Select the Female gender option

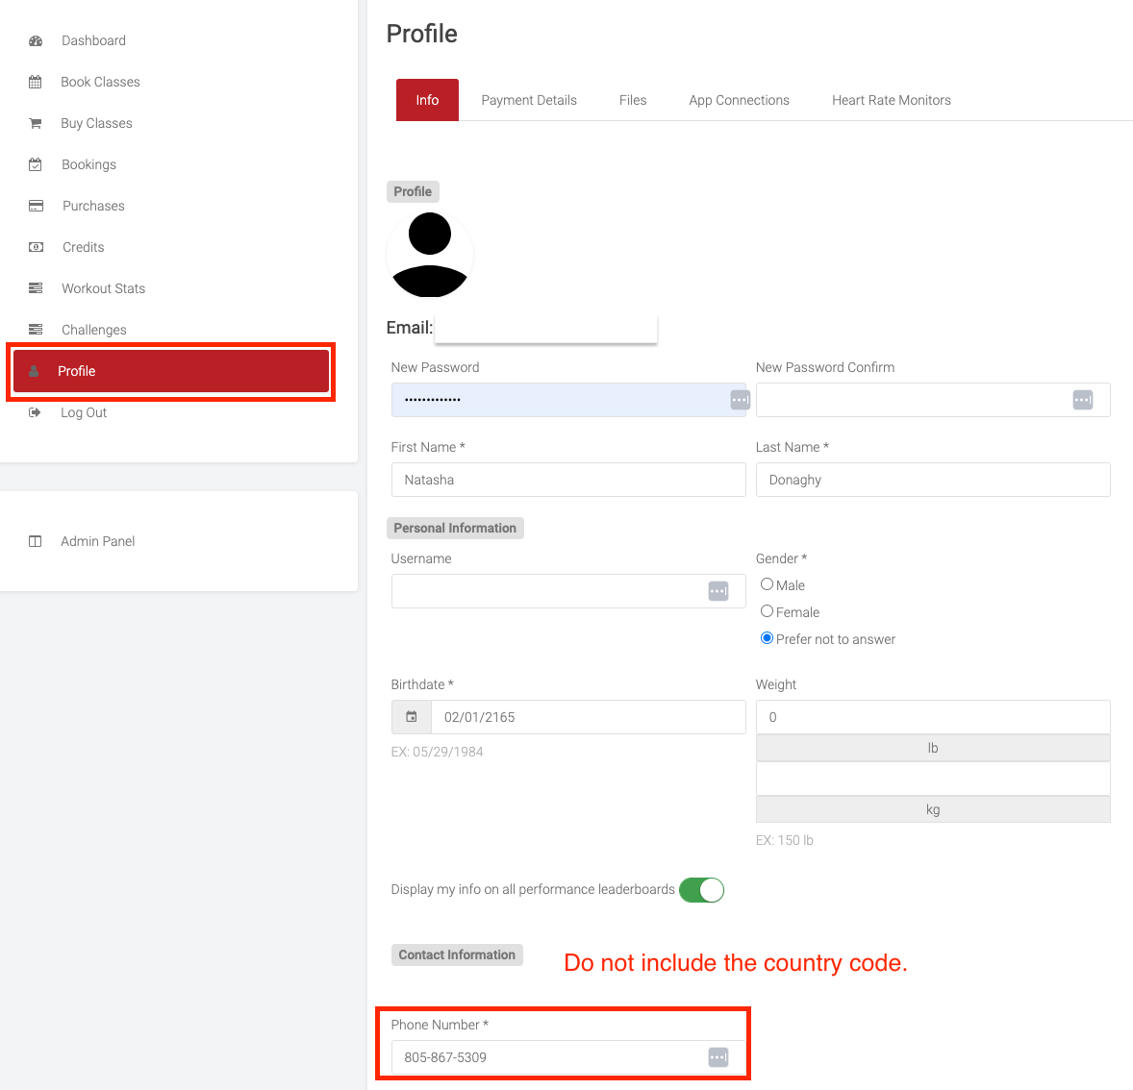pos(767,611)
